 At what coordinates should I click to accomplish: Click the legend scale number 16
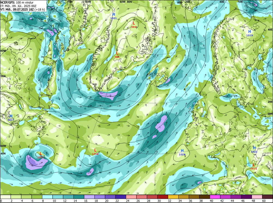coord(85,201)
